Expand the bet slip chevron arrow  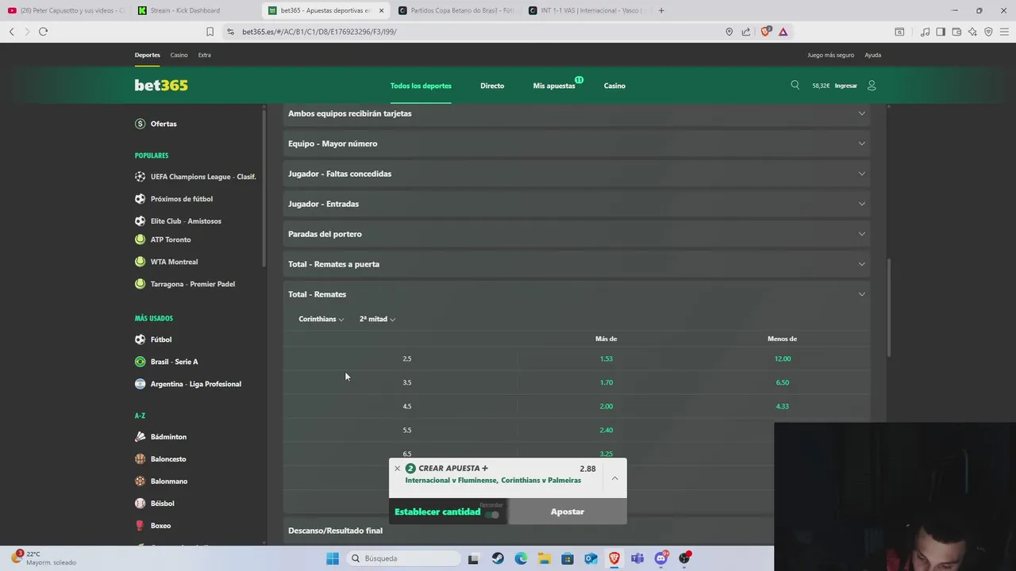[614, 478]
